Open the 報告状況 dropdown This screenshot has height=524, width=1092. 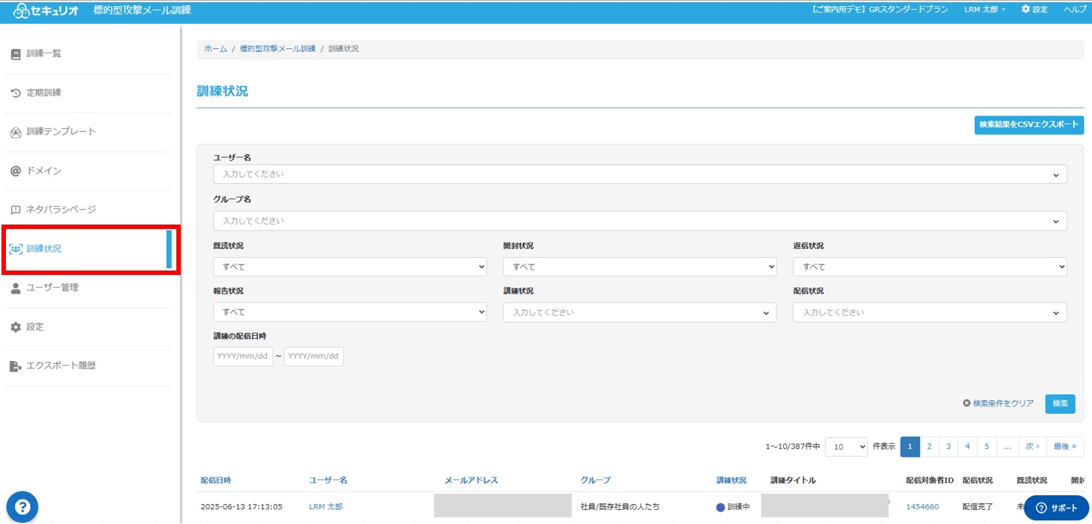[x=350, y=312]
